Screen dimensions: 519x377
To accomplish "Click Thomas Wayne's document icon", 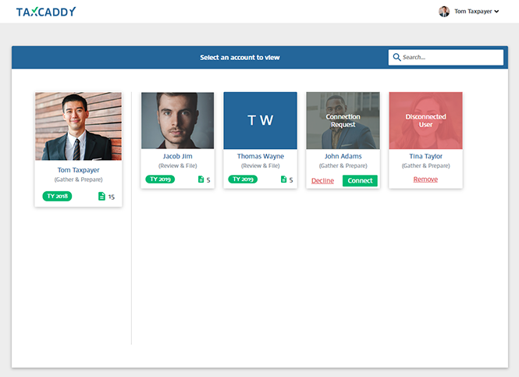I will [x=283, y=180].
